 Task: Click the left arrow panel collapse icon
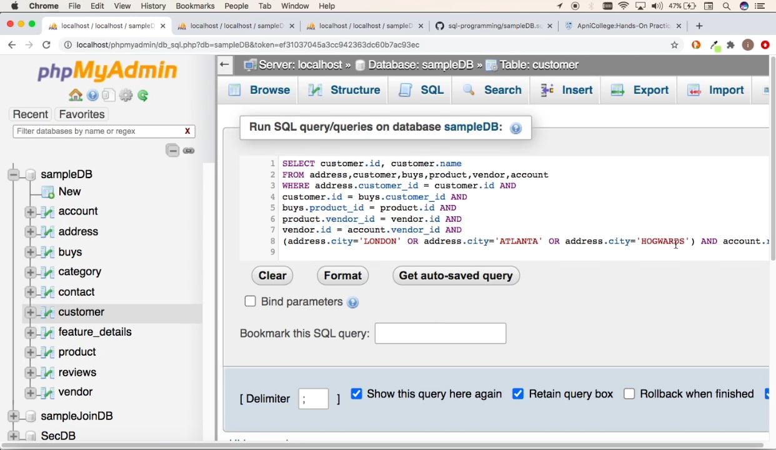tap(224, 64)
